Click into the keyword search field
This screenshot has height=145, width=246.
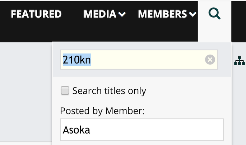pyautogui.click(x=139, y=60)
